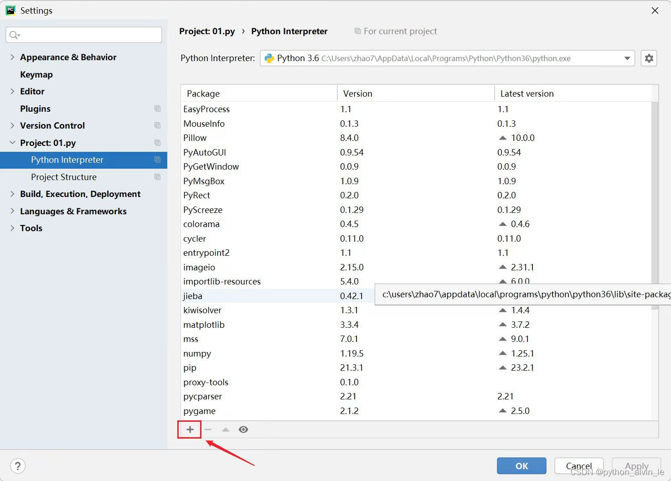671x481 pixels.
Task: Click the Python logo in interpreter dropdown
Action: click(269, 58)
